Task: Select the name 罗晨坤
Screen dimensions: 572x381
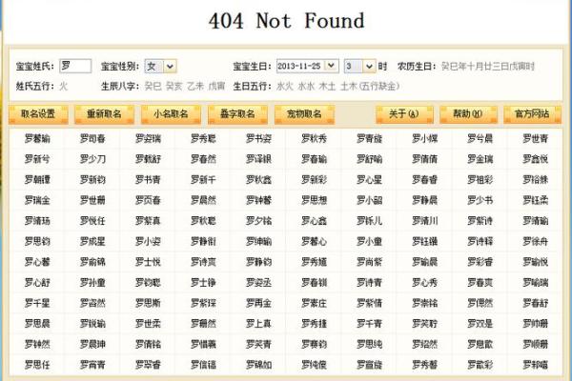Action: click(92, 344)
